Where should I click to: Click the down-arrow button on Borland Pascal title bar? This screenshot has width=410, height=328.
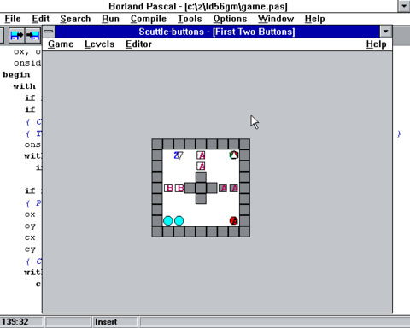pyautogui.click(x=404, y=6)
